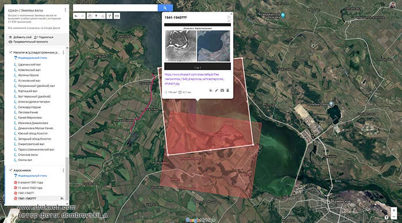Select the Measure distances ruler tool
Screen dimensions: 402x223
click(117, 16)
